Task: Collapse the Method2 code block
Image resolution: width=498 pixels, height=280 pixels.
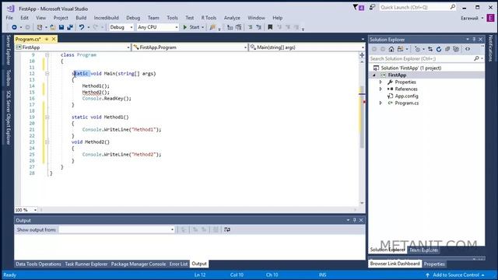Action: pyautogui.click(x=47, y=142)
